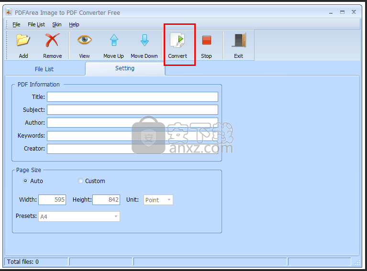Minimize the converter window
The height and width of the screenshot is (271, 367).
[x=331, y=12]
